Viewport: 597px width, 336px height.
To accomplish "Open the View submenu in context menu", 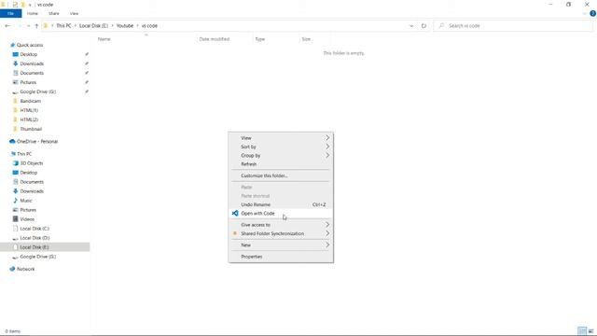I will tap(281, 138).
